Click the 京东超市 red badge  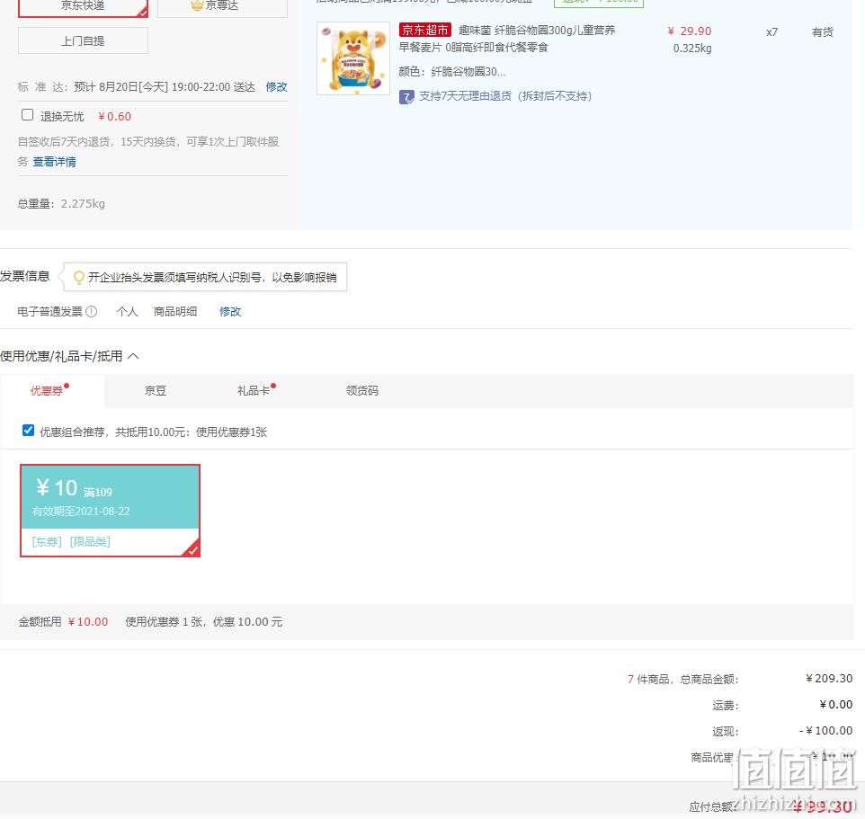425,30
